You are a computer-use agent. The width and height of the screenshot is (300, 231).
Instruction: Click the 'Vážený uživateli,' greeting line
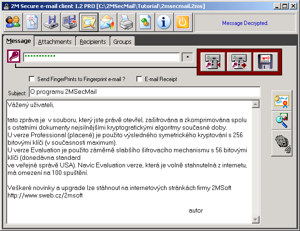31,105
